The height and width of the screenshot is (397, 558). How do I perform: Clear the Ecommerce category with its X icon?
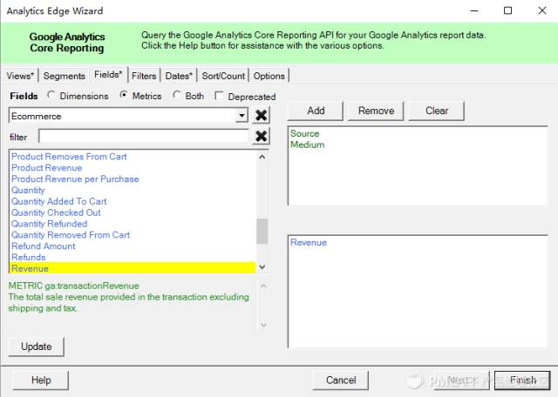click(261, 115)
